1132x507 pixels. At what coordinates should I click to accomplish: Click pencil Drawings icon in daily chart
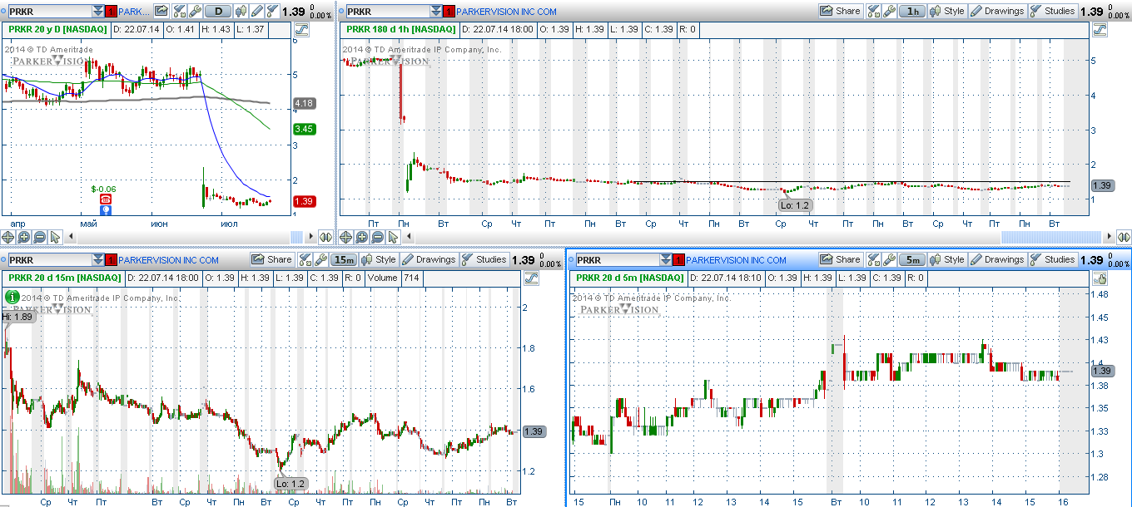point(257,12)
